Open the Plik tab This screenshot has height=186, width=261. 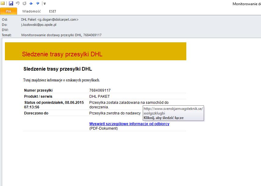tap(9, 11)
